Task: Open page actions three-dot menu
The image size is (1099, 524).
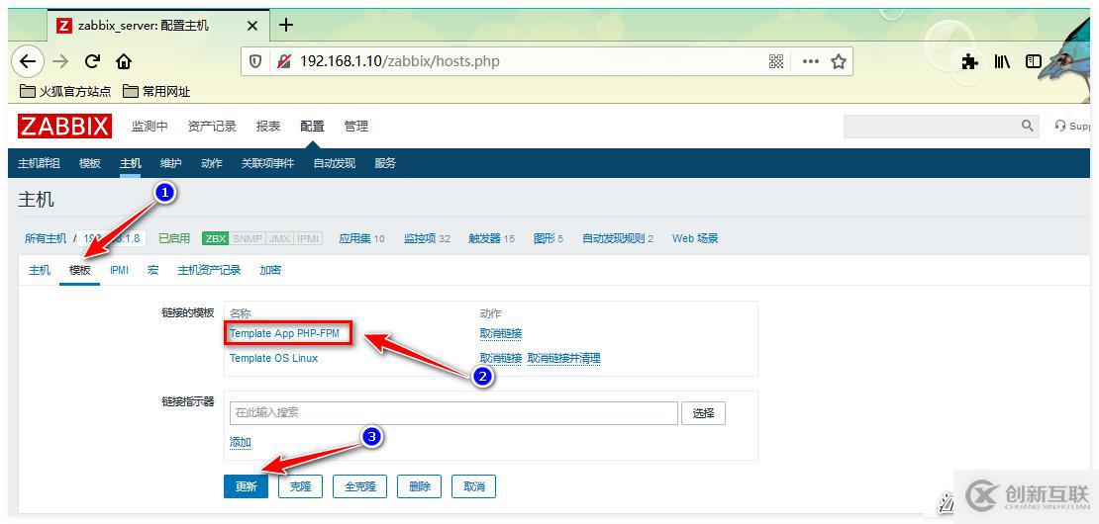Action: pyautogui.click(x=810, y=61)
